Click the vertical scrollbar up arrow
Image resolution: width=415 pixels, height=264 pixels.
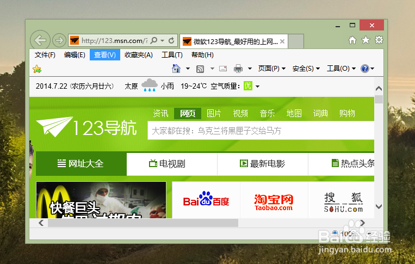pos(379,88)
